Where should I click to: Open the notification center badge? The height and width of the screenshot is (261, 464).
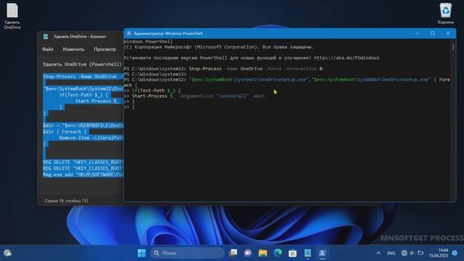[455, 253]
